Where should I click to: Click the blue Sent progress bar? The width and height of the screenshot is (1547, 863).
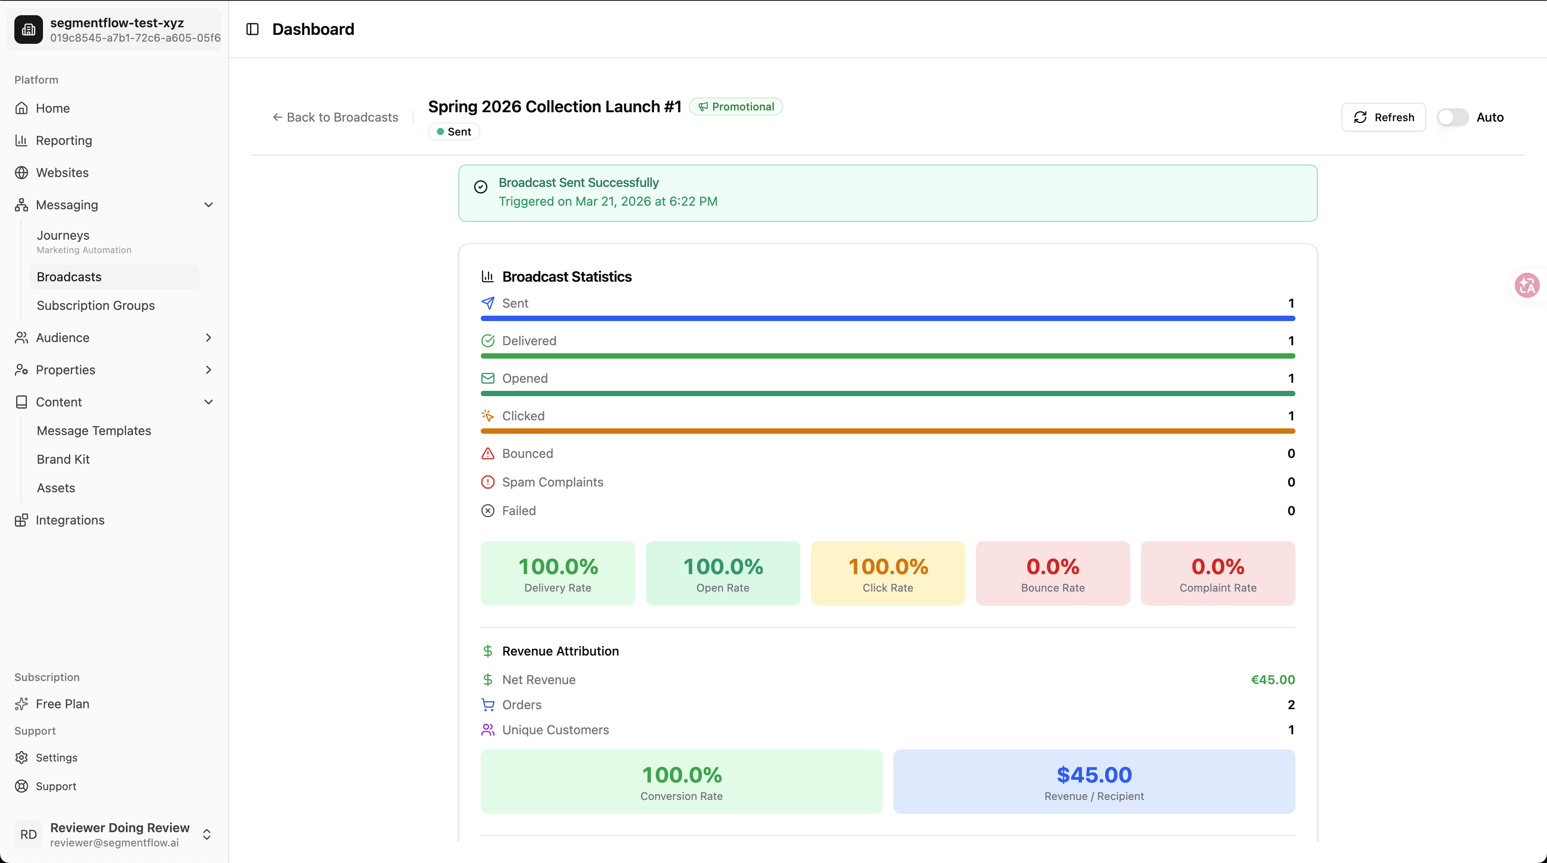[887, 318]
